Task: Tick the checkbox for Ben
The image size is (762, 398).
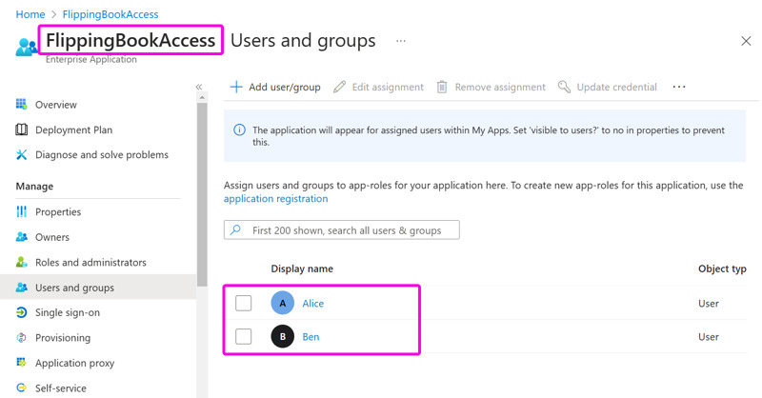Action: point(244,336)
